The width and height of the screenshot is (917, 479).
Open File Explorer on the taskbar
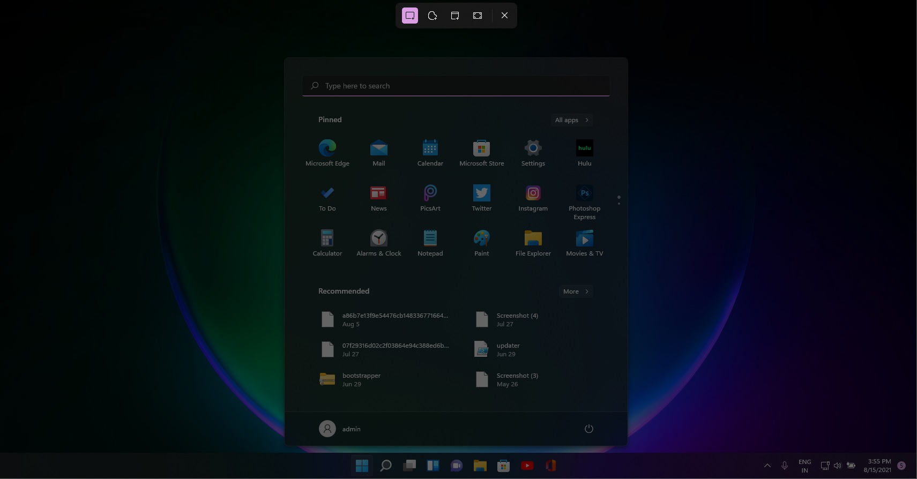480,466
